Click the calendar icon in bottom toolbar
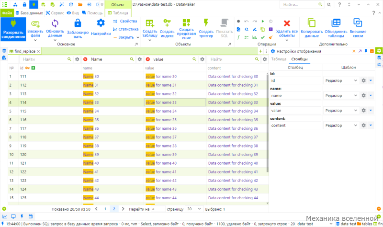 pyautogui.click(x=31, y=216)
